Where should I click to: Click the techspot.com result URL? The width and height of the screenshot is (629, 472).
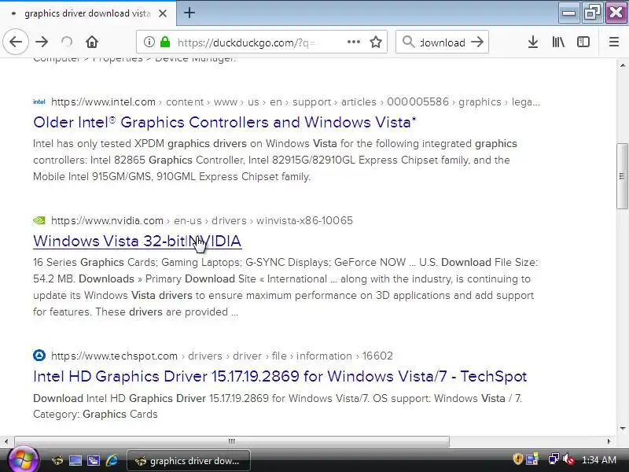click(x=222, y=356)
